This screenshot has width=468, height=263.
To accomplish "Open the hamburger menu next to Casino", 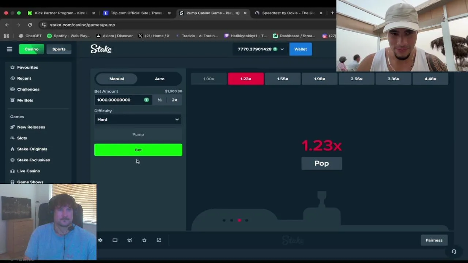I will [10, 49].
